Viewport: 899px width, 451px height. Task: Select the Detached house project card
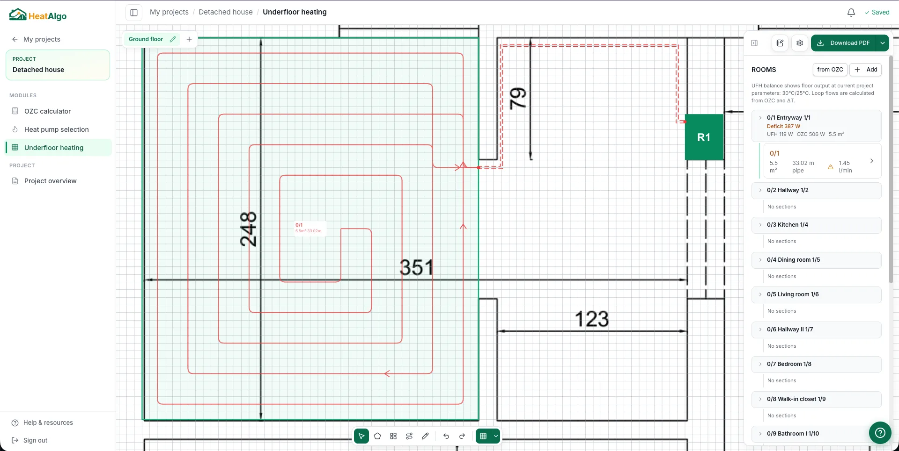(58, 65)
